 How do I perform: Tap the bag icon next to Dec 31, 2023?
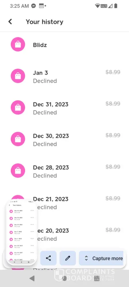pyautogui.click(x=18, y=107)
